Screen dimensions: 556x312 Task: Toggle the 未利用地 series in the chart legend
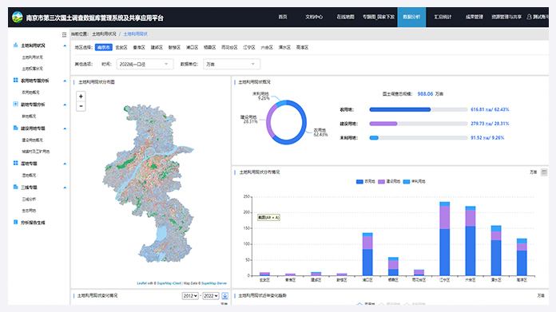point(414,181)
